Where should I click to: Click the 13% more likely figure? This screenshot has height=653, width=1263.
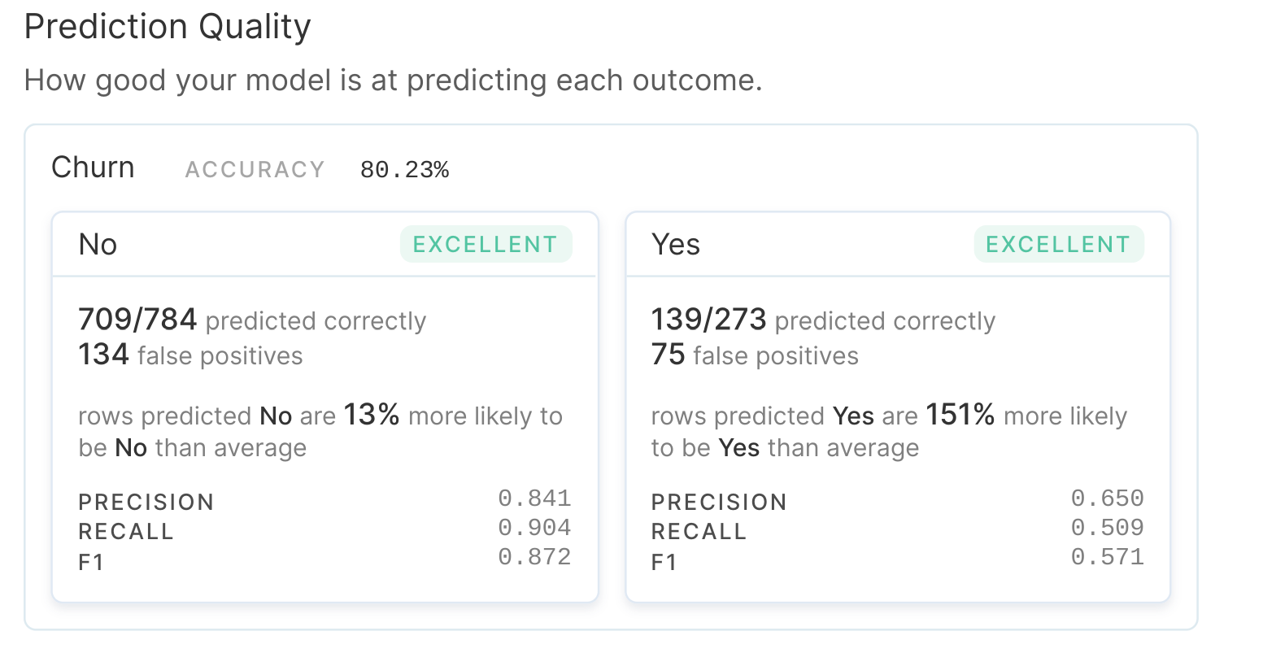tap(372, 415)
